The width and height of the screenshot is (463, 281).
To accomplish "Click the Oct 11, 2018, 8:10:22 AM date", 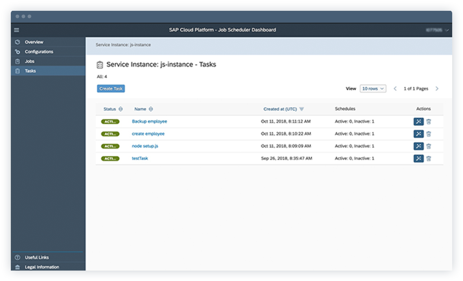I will tap(286, 134).
